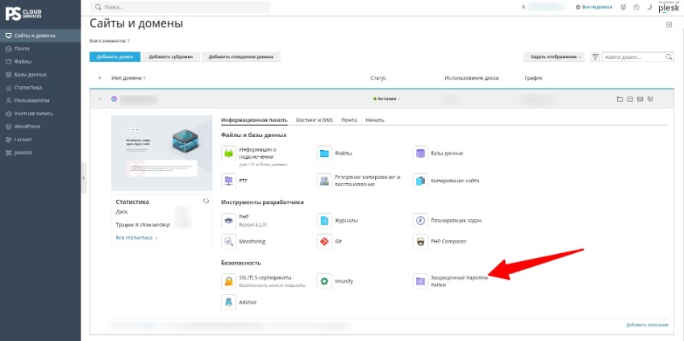
Task: Click Добавить псевдоним домена button
Action: click(x=241, y=57)
